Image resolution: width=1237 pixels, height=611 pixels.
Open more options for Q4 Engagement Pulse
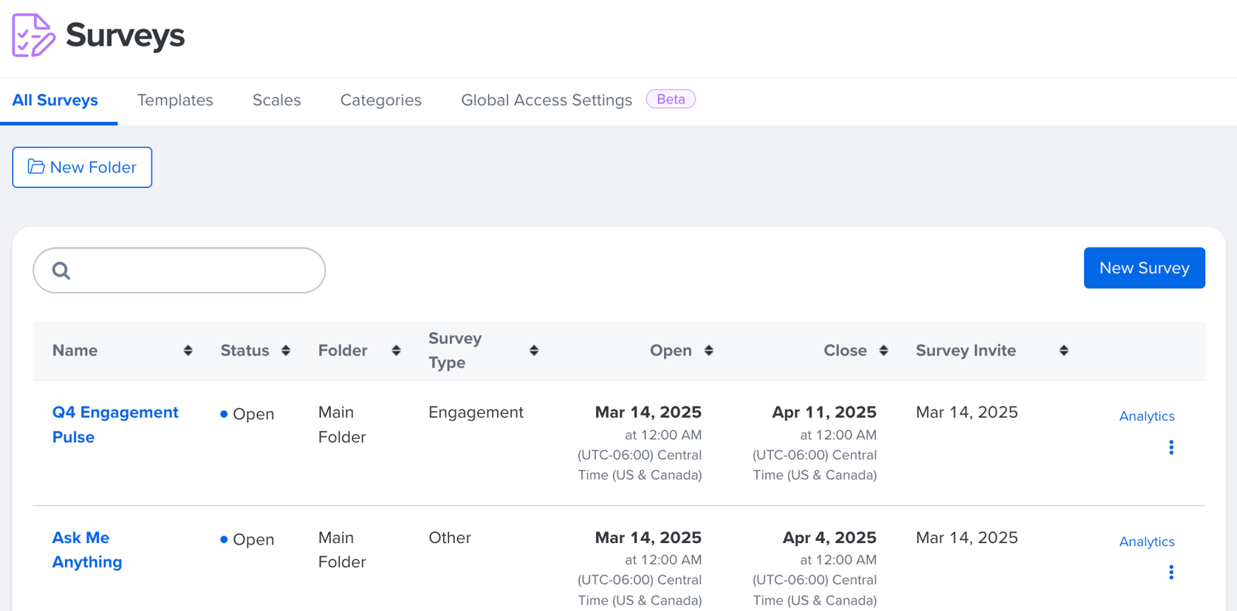[x=1171, y=447]
